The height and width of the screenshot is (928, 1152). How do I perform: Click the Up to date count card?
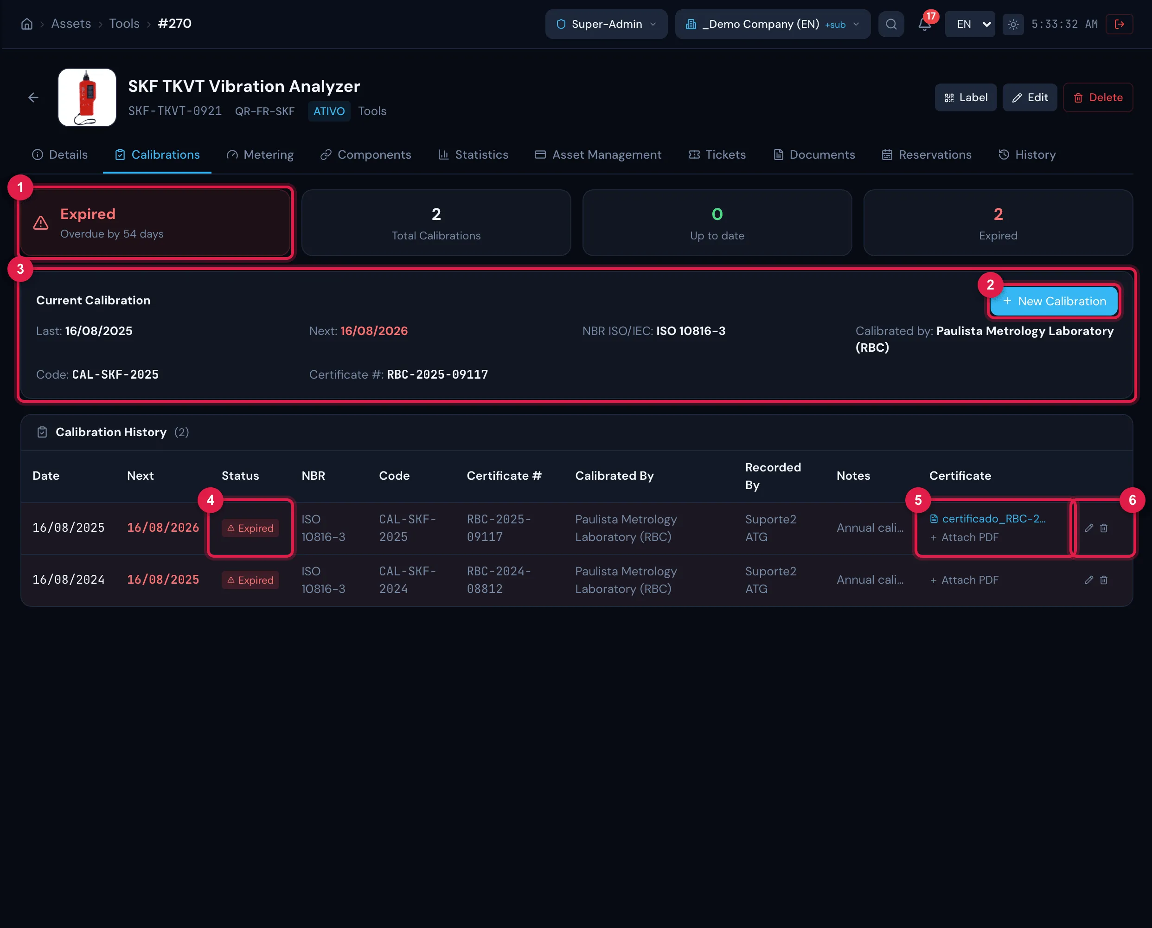coord(717,223)
